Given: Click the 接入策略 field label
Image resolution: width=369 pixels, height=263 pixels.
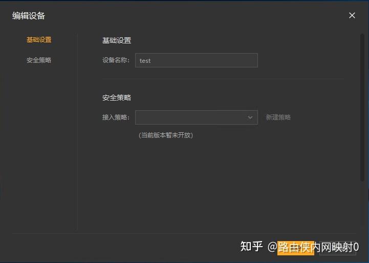Looking at the screenshot, I should [116, 117].
